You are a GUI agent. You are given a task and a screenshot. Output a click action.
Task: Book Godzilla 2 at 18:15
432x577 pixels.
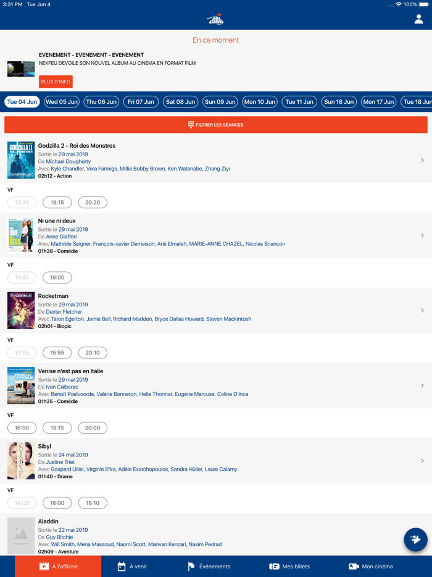point(57,203)
